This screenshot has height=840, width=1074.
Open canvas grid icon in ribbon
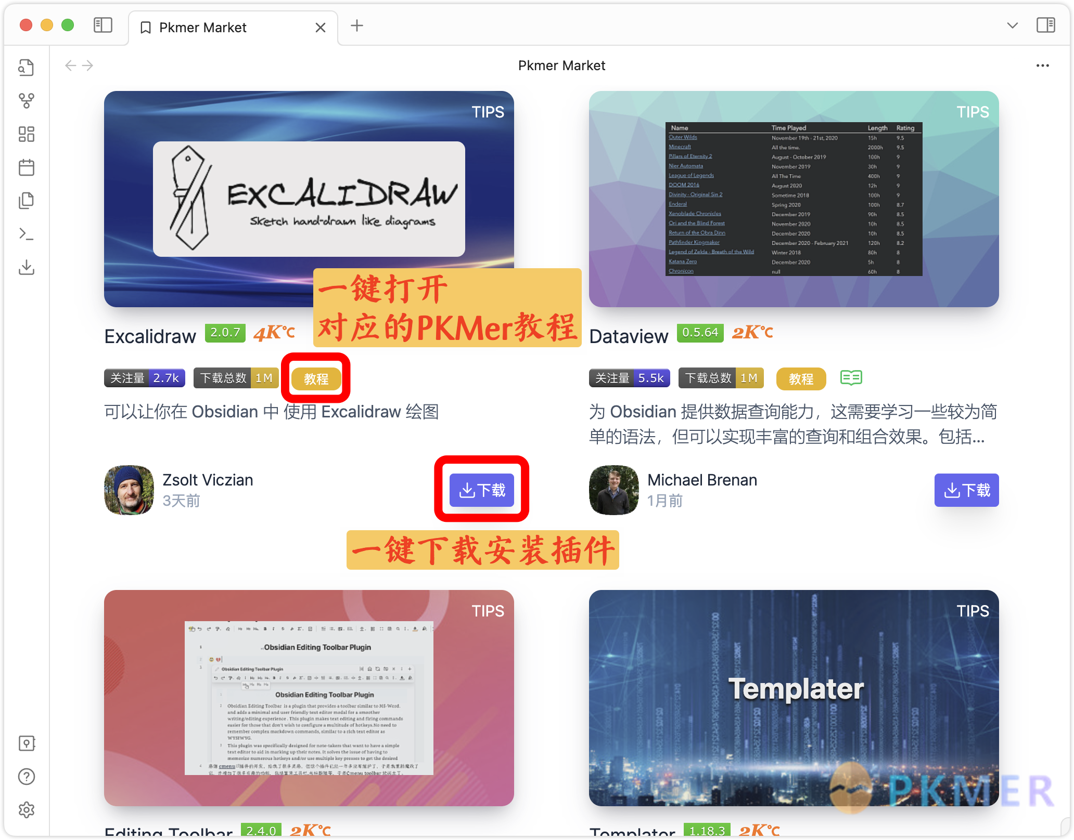pyautogui.click(x=27, y=134)
